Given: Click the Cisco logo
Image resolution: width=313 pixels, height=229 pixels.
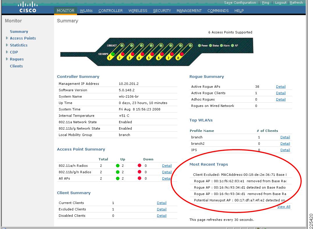Looking at the screenshot, I should pos(28,7).
